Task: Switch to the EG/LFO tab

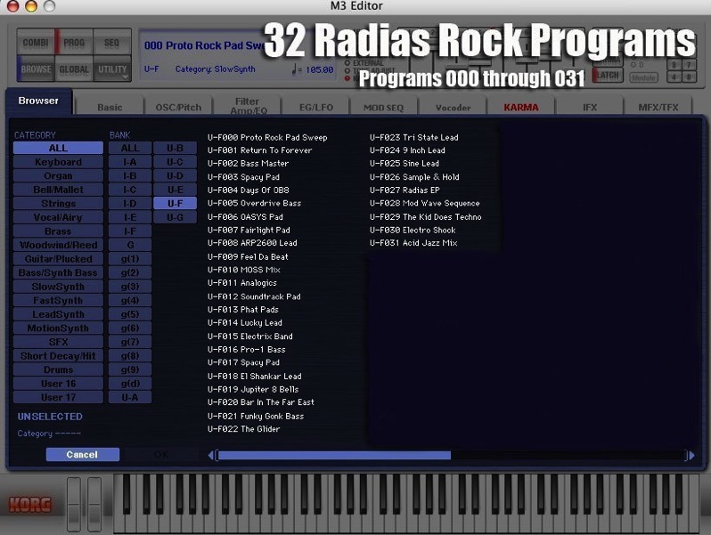Action: (x=316, y=107)
